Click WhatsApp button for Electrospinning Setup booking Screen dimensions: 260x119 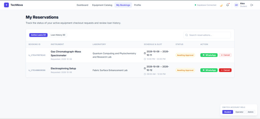[209, 70]
